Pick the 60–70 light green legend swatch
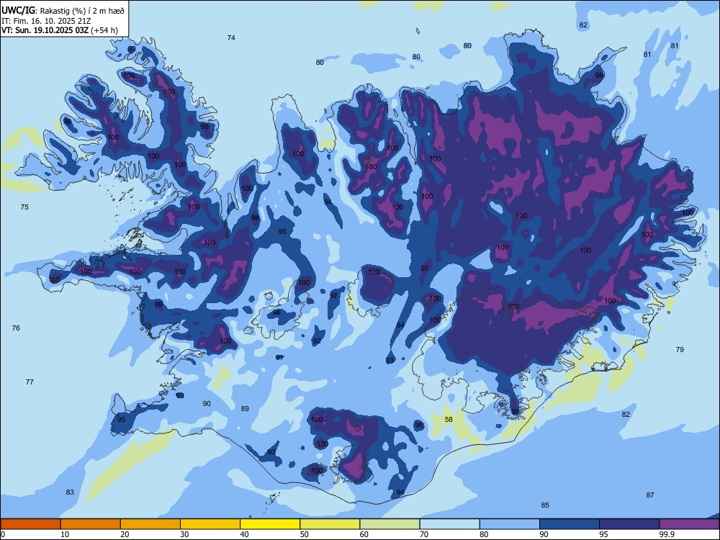 click(x=390, y=524)
